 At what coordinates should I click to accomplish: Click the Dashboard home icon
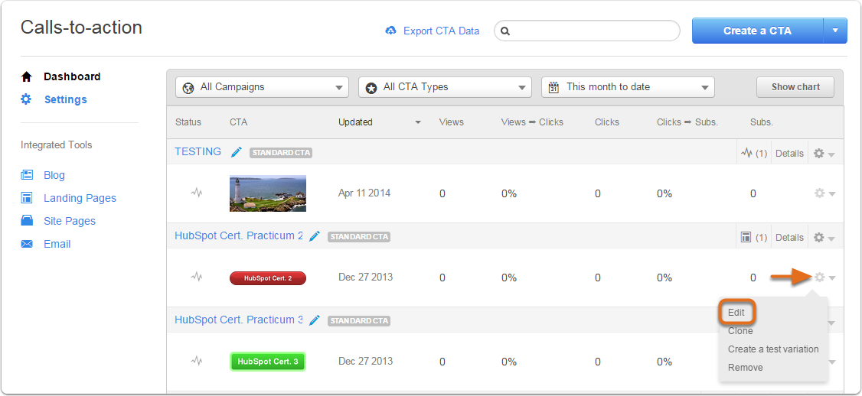tap(26, 77)
